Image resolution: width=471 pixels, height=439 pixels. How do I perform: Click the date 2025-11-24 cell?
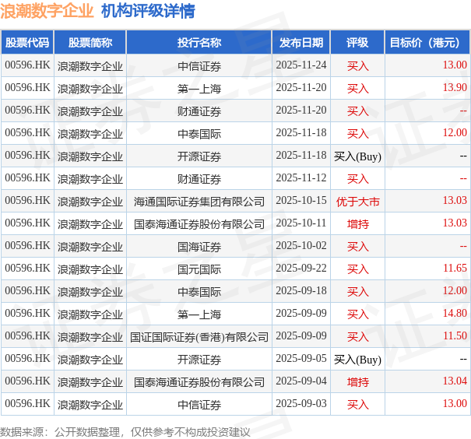click(301, 65)
